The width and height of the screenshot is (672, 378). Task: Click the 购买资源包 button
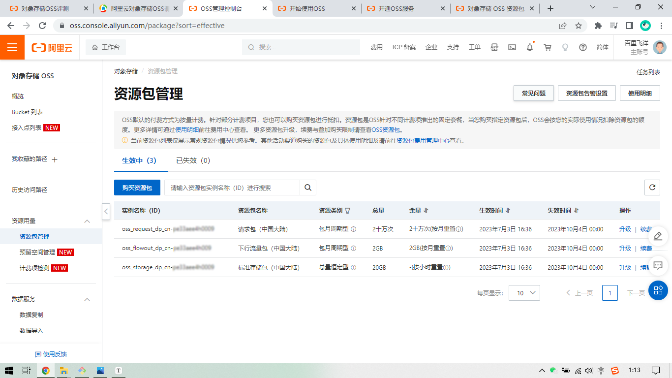(x=137, y=188)
